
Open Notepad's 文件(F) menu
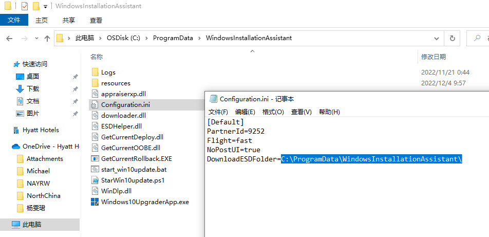[218, 112]
